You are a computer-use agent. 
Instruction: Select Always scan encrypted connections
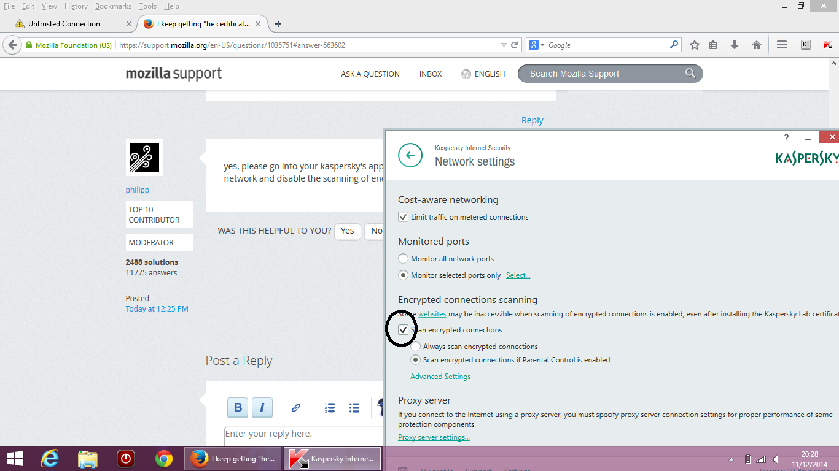tap(415, 347)
